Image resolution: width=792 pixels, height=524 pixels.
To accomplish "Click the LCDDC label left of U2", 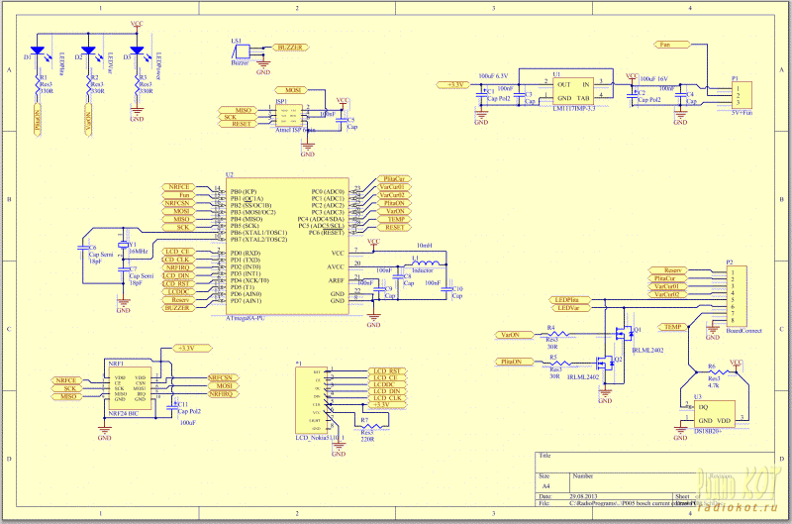I will point(178,291).
